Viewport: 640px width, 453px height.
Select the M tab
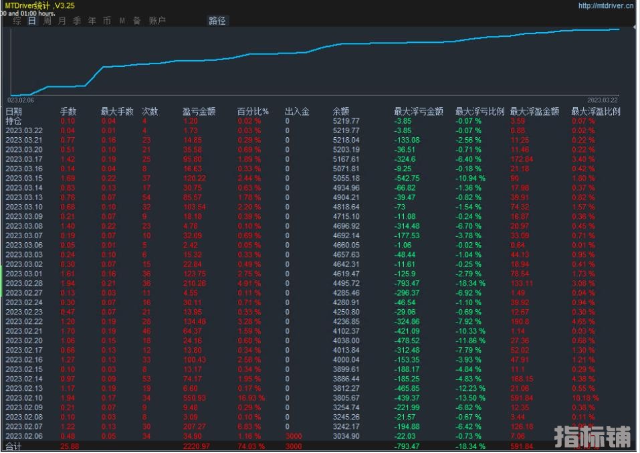point(122,21)
